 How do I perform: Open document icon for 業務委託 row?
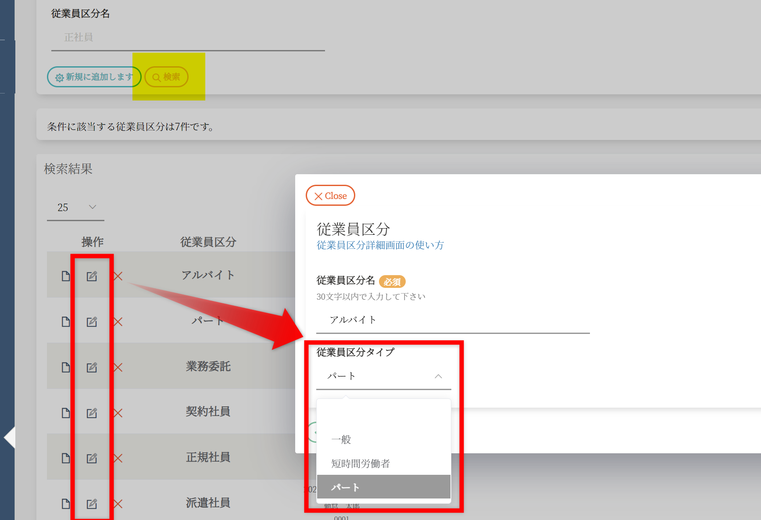[66, 367]
